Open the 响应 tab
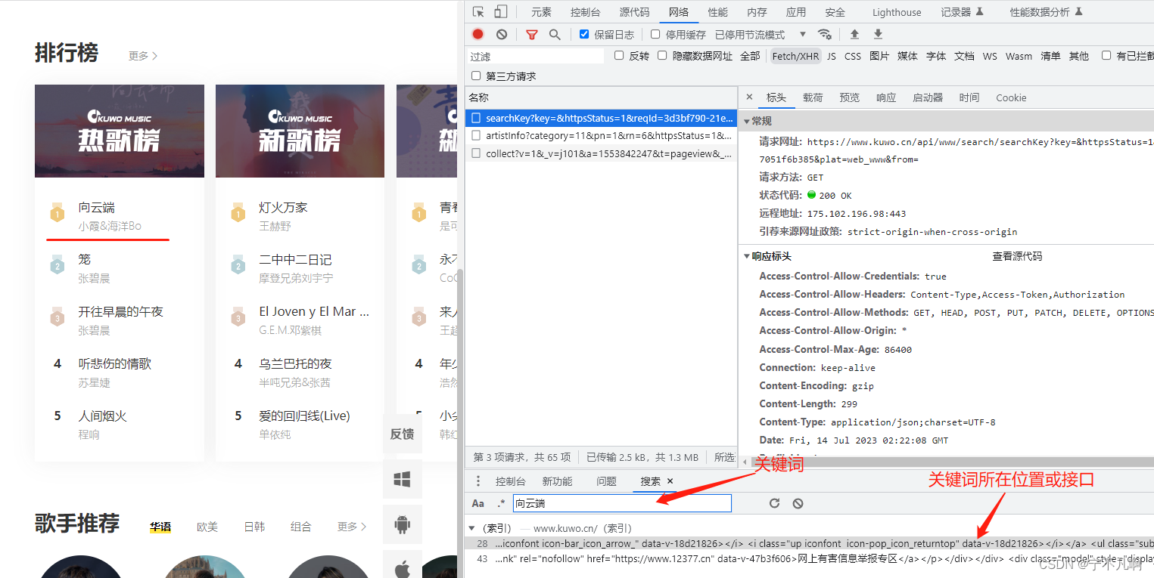The height and width of the screenshot is (578, 1154). point(886,97)
